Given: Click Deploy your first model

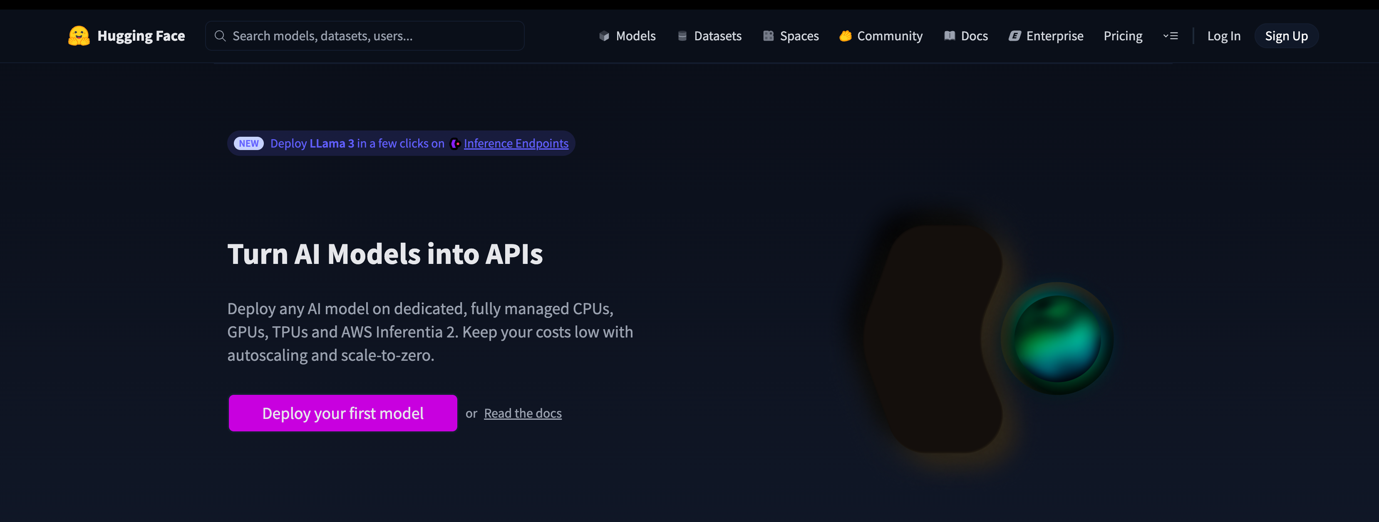Looking at the screenshot, I should (x=342, y=413).
